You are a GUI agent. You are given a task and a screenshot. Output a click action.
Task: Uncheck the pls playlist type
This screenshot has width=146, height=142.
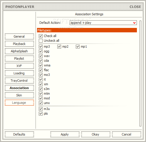point(41,113)
